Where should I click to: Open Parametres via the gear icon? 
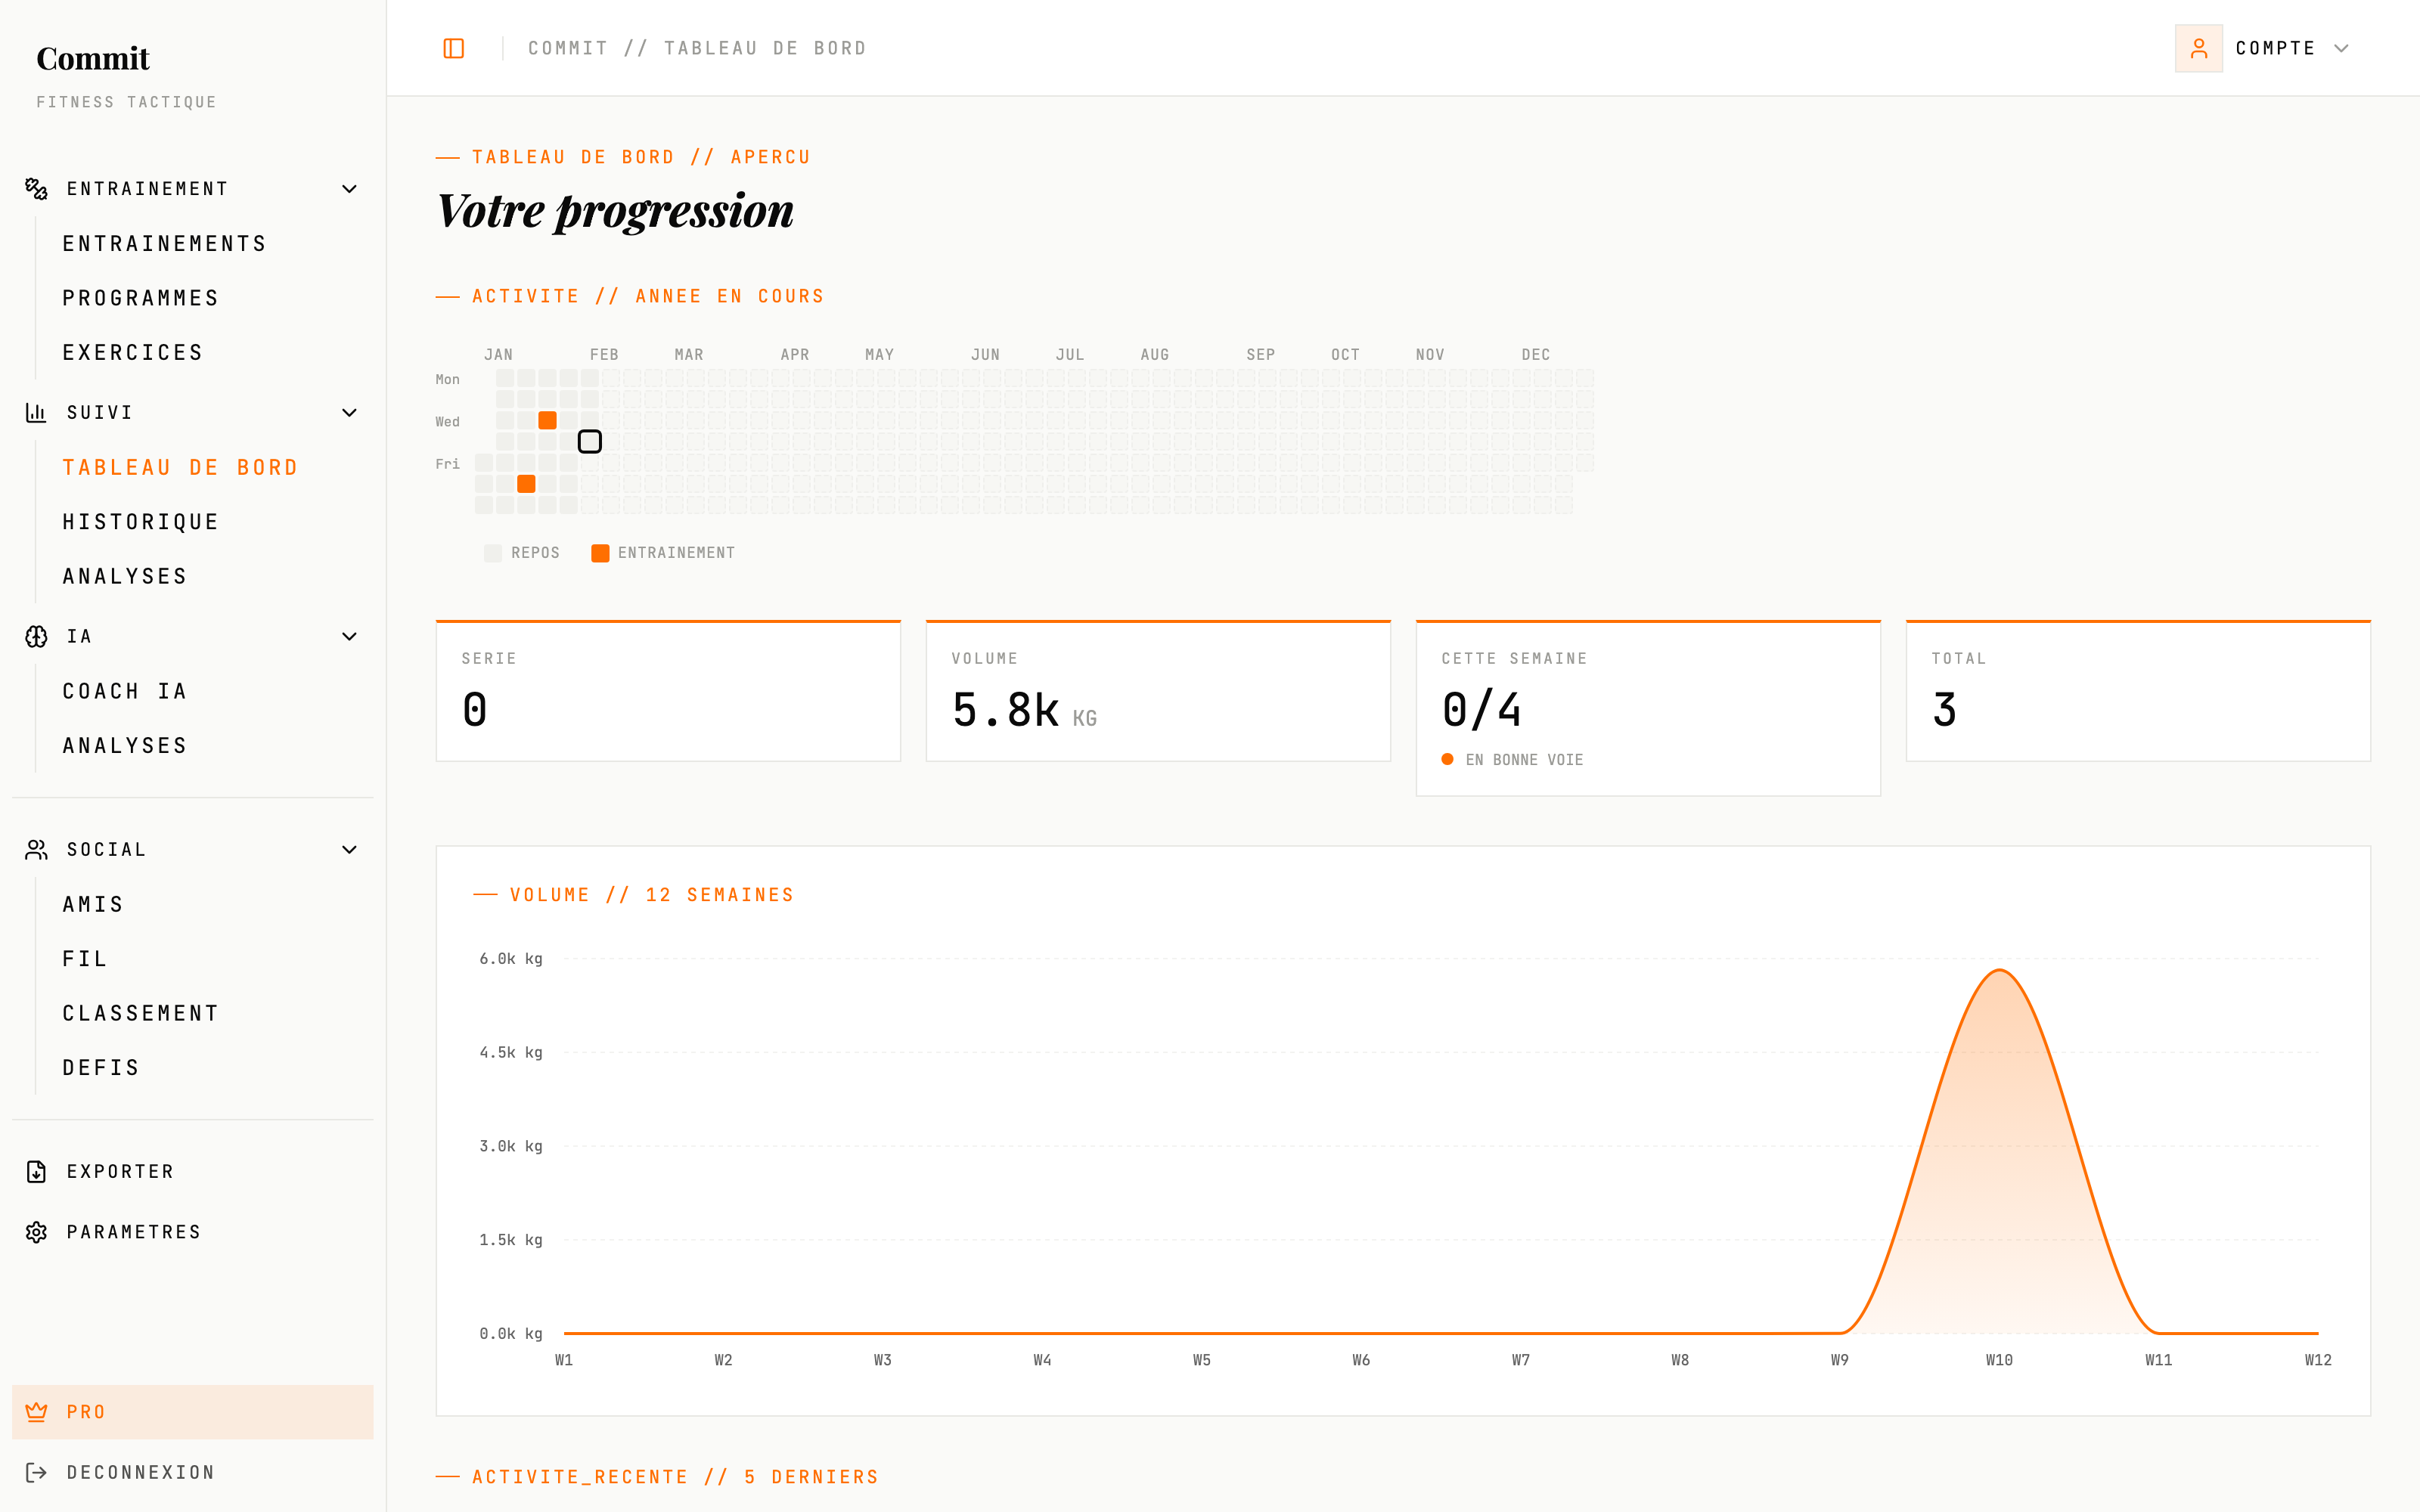pyautogui.click(x=35, y=1231)
